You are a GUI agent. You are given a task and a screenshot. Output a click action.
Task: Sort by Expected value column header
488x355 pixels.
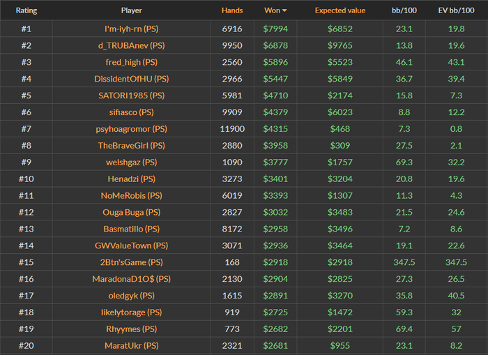click(340, 10)
